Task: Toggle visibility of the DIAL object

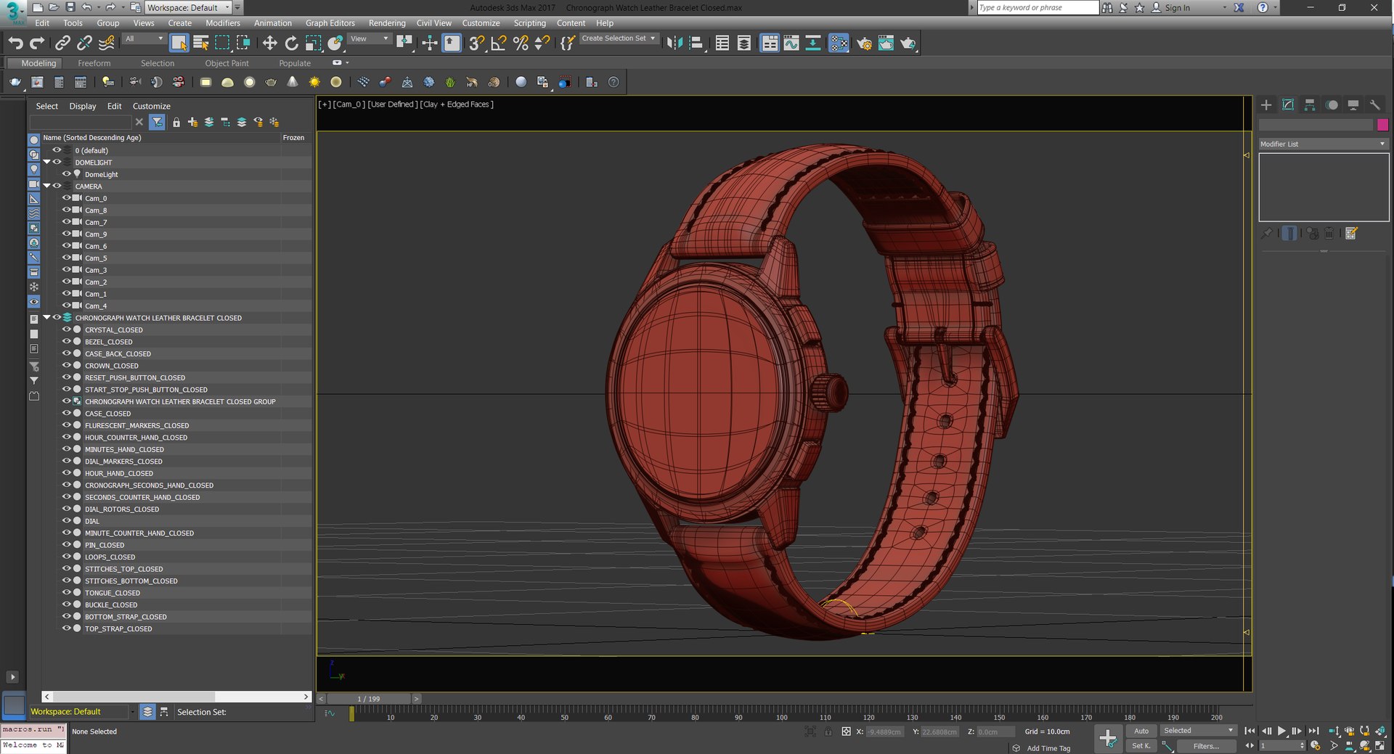Action: coord(66,521)
